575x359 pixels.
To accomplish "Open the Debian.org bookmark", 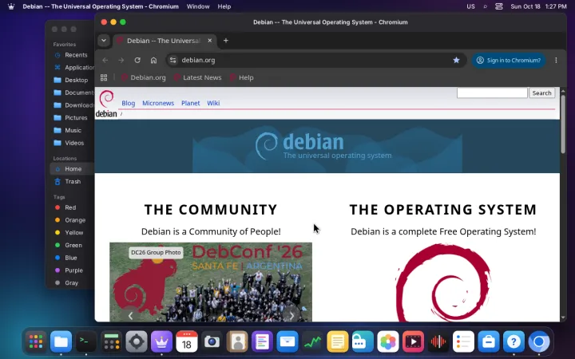I will [144, 77].
